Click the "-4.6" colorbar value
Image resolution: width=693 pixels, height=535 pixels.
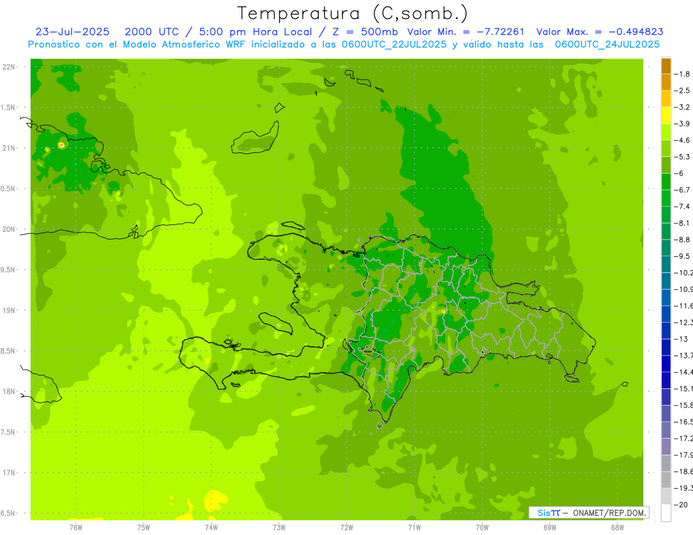point(683,140)
